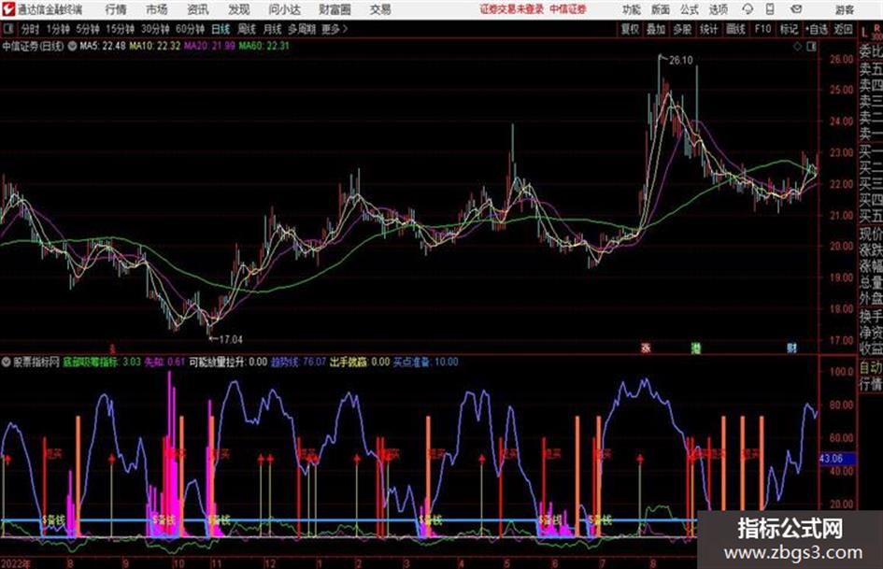Click the 返回 back button
Image resolution: width=883 pixels, height=569 pixels.
click(844, 29)
